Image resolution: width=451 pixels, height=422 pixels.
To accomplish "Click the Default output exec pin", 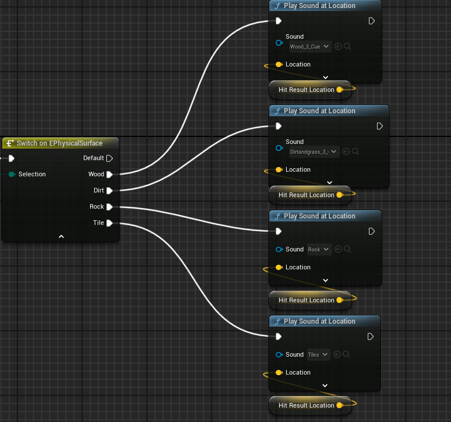I will [x=109, y=158].
